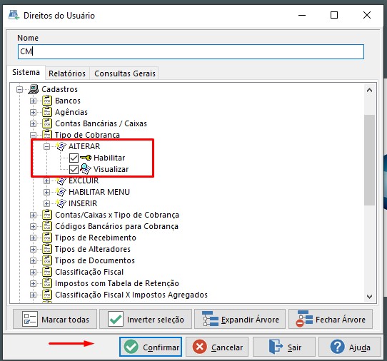Click the Bancos clipboard icon
The width and height of the screenshot is (387, 361).
(x=47, y=101)
